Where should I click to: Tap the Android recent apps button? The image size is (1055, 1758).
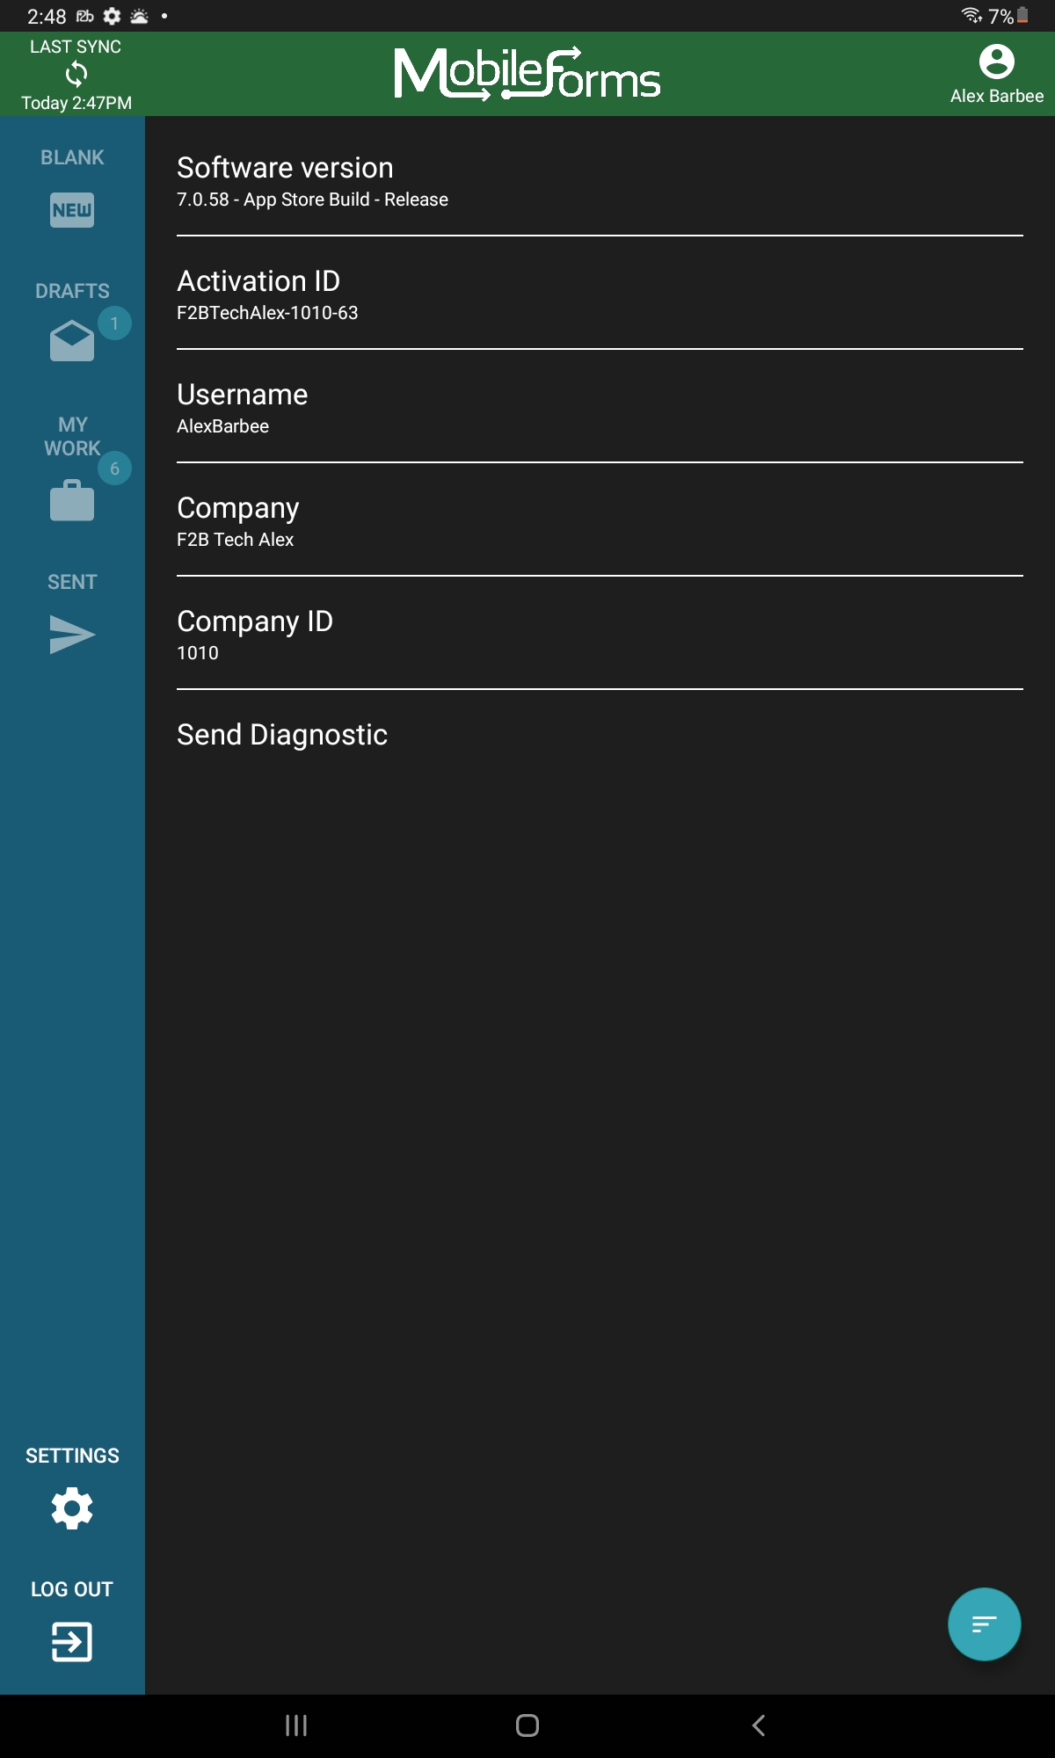point(296,1725)
